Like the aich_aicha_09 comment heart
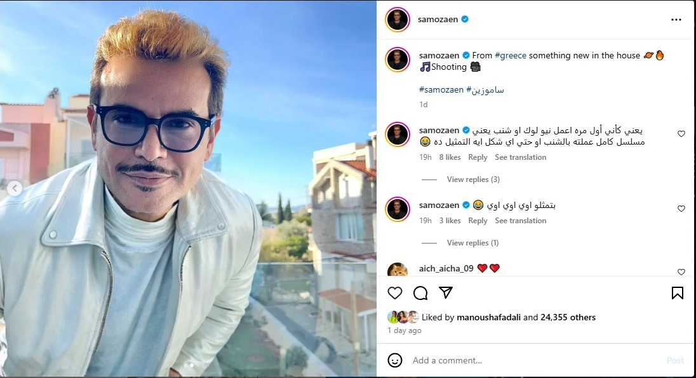 click(681, 272)
